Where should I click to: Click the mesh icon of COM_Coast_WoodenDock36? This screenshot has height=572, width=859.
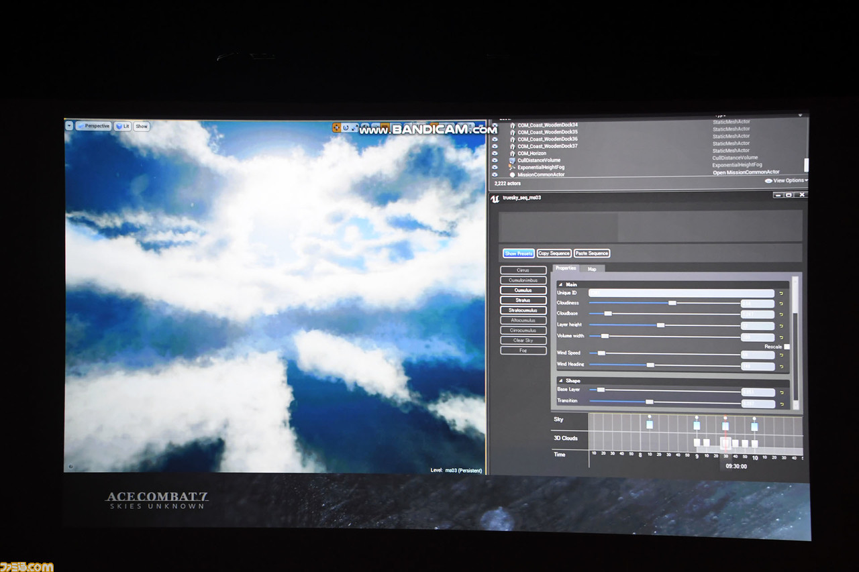[x=512, y=139]
